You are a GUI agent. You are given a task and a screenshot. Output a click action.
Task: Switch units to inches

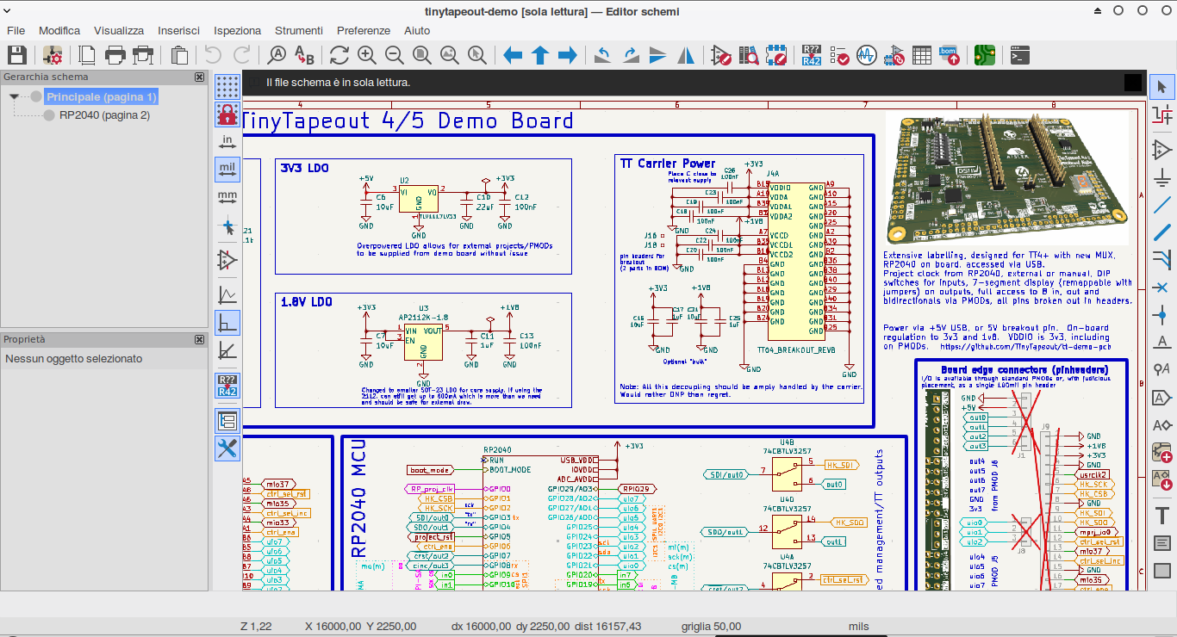[x=227, y=141]
